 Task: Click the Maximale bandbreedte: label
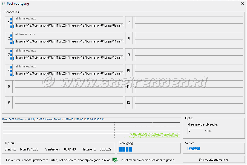(203, 124)
